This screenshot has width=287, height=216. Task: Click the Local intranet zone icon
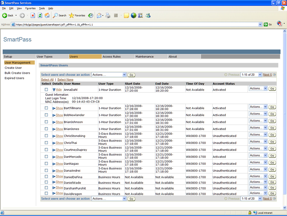click(x=255, y=213)
